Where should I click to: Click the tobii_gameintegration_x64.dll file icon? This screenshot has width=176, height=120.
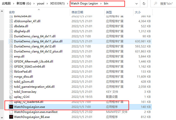[11, 87]
